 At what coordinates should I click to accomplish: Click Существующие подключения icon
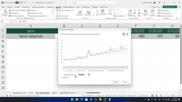tap(28, 16)
